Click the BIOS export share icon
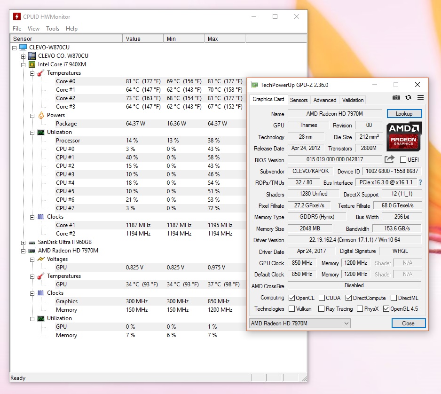The image size is (441, 394). click(389, 160)
